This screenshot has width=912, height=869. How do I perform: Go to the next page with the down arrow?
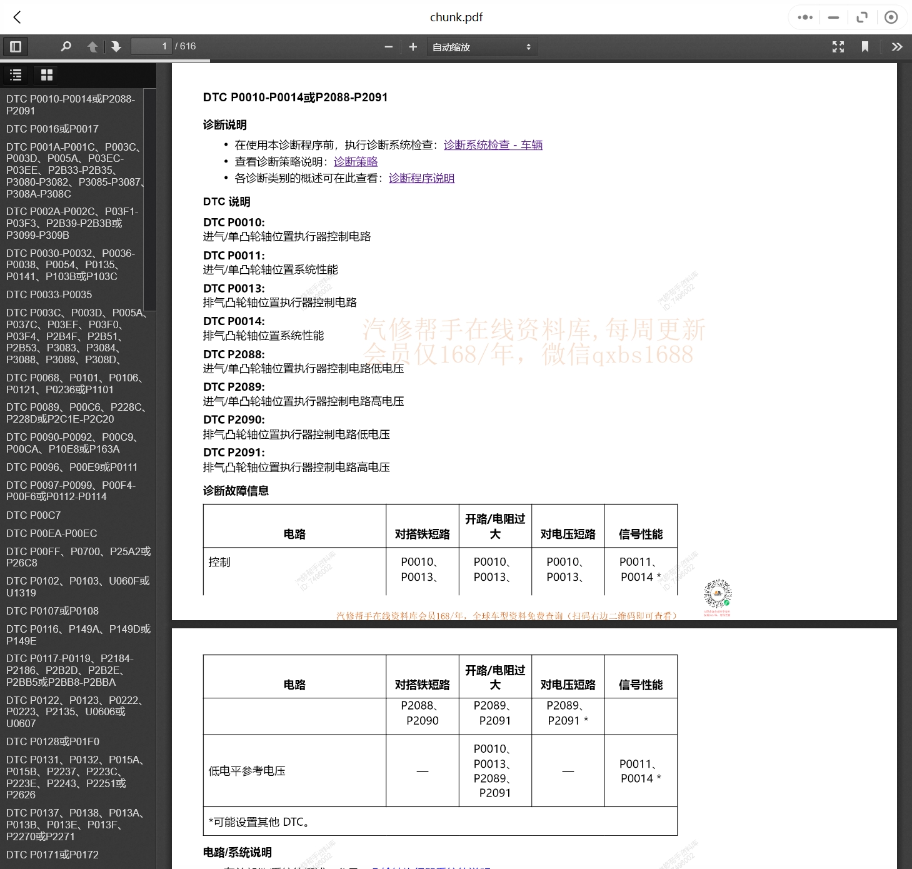click(116, 46)
